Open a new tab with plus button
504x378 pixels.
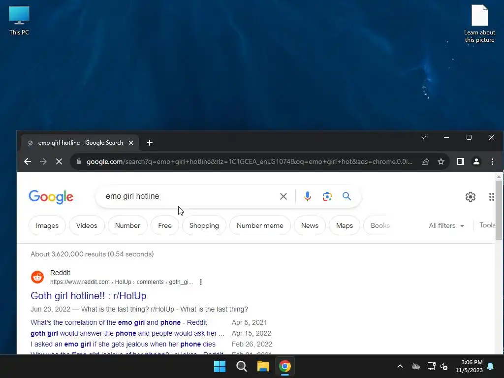click(150, 143)
